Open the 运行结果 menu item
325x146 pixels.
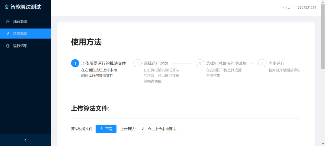tap(20, 46)
